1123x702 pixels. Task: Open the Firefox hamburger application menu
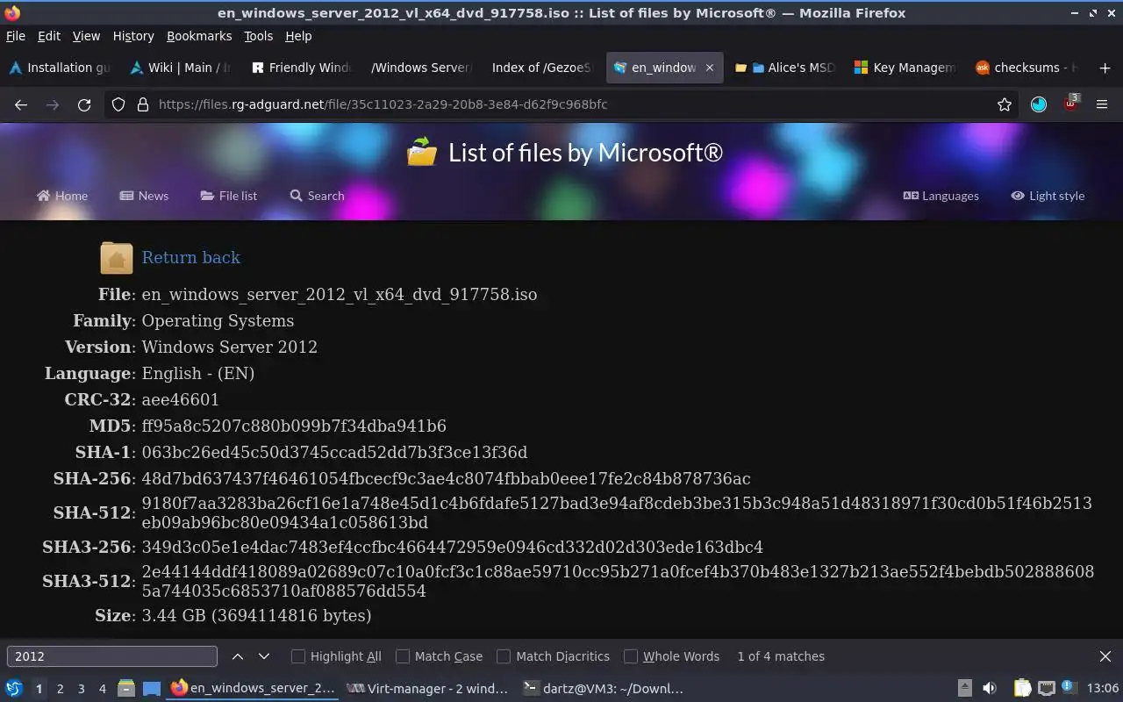[x=1102, y=104]
